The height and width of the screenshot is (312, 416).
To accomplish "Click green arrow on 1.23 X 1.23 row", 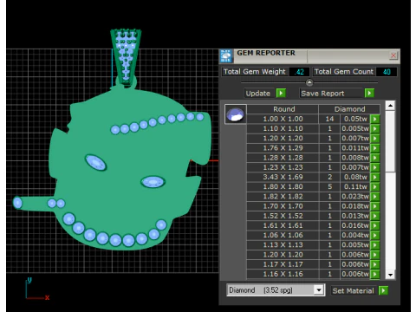I will [374, 167].
